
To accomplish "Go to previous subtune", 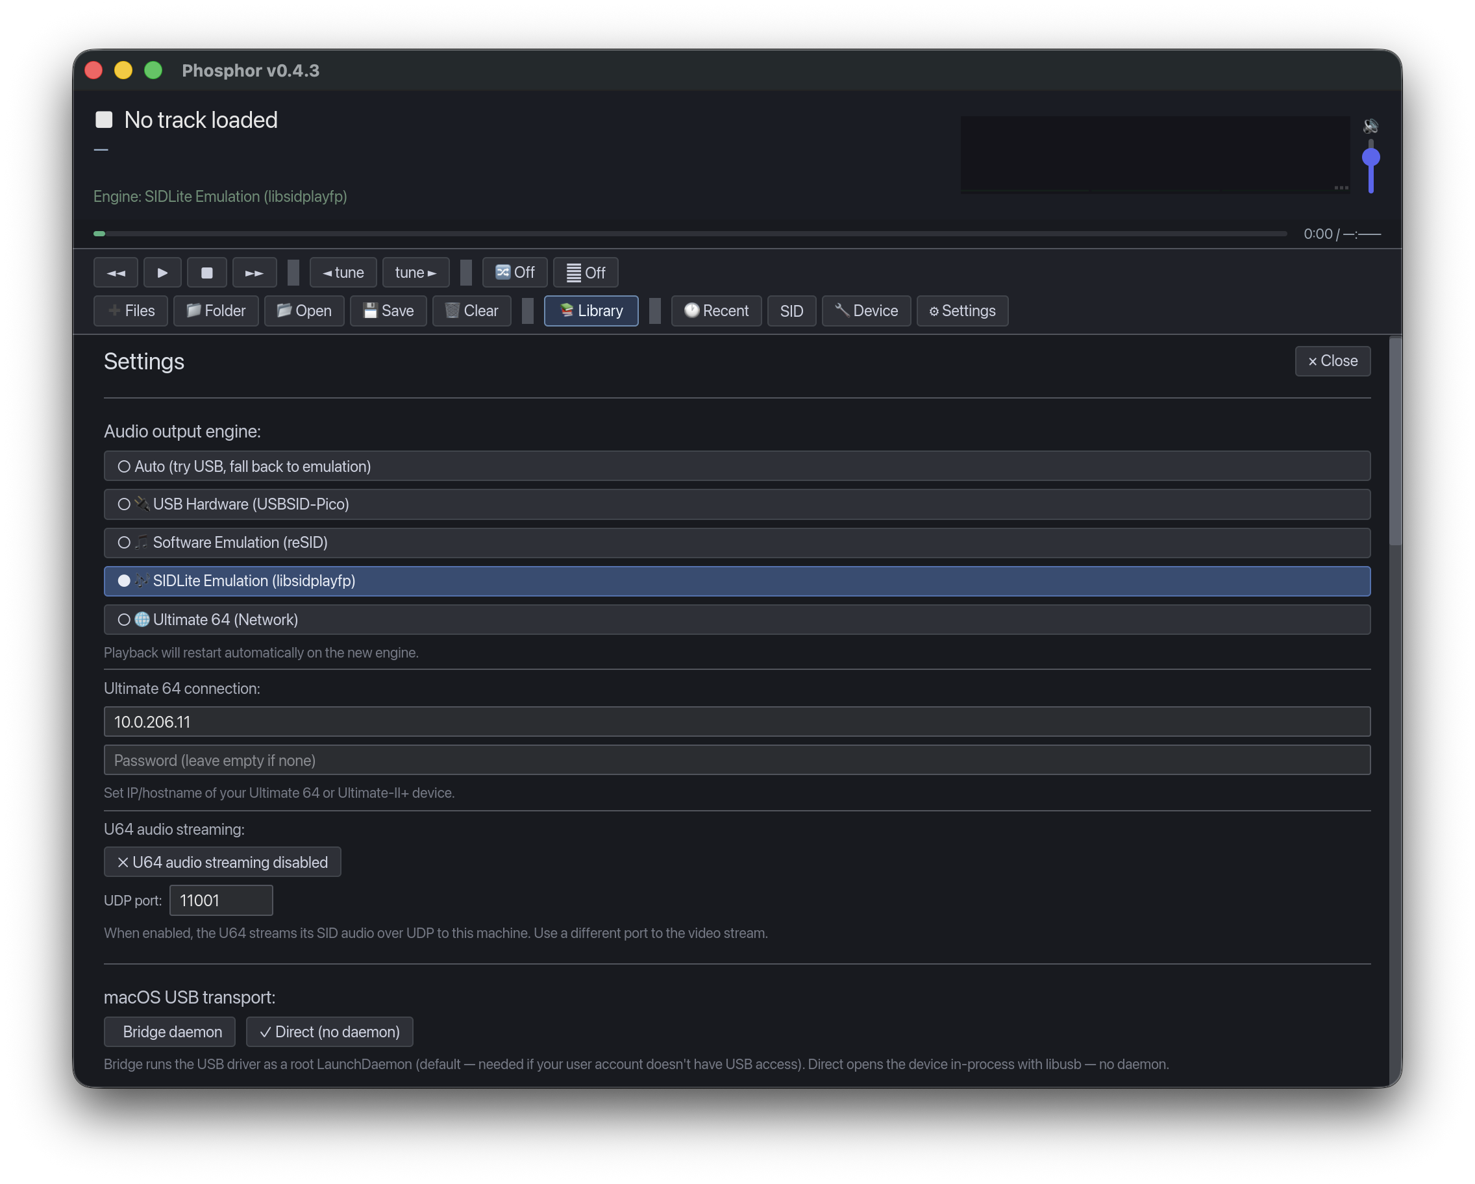I will click(x=343, y=273).
